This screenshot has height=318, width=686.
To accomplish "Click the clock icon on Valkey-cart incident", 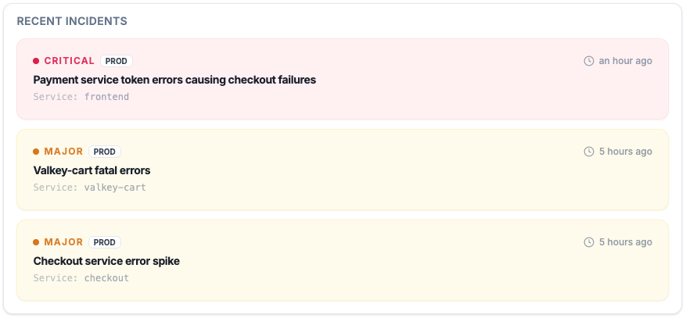I will [589, 152].
